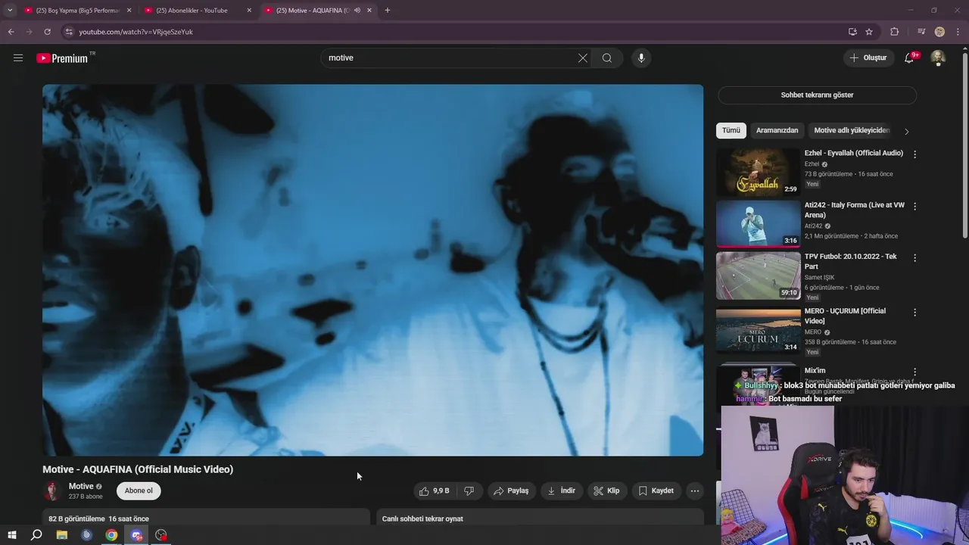The height and width of the screenshot is (545, 969).
Task: Like the video with thumbs up
Action: coord(434,490)
